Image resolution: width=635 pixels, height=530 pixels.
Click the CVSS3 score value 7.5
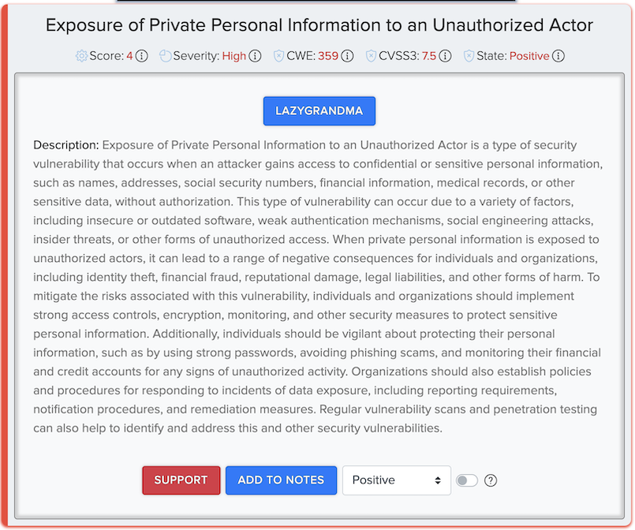(428, 56)
